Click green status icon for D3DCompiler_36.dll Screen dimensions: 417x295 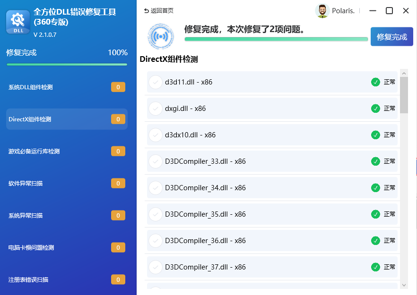click(x=375, y=241)
